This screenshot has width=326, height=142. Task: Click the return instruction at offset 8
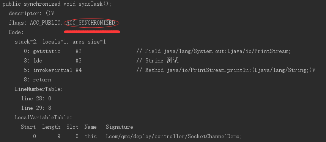38,80
